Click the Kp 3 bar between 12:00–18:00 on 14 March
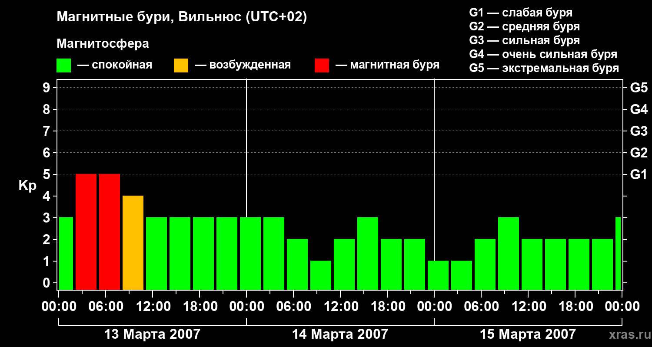Screen dimensions: 652x347 [x=368, y=253]
